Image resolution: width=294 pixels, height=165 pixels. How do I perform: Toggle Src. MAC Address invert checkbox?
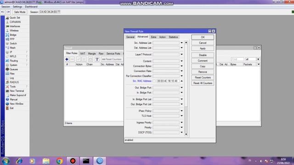coord(154,81)
